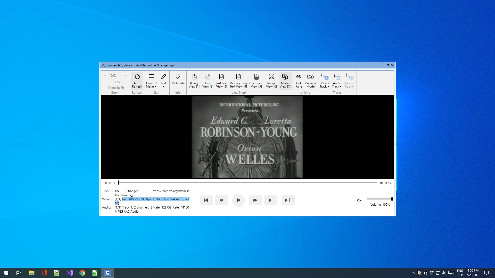The width and height of the screenshot is (495, 278).
Task: Open the clock showing 1:50 PM
Action: 473,273
